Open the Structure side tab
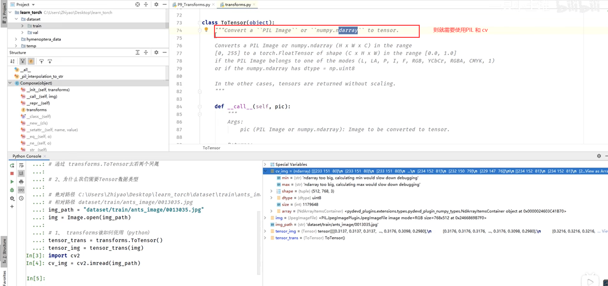The width and height of the screenshot is (608, 286). (4, 251)
